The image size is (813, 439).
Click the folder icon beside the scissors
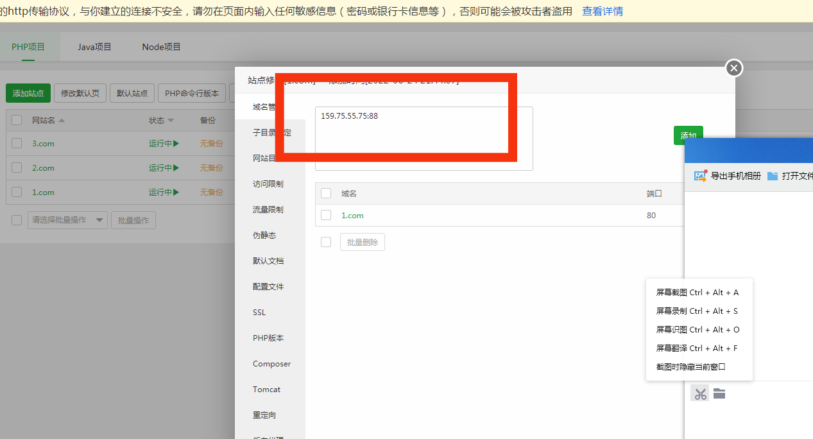point(719,393)
